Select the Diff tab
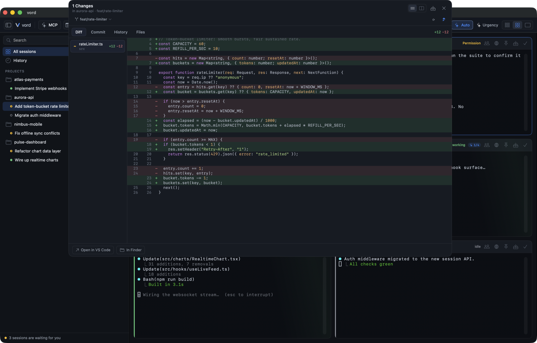Image resolution: width=537 pixels, height=343 pixels. [79, 32]
